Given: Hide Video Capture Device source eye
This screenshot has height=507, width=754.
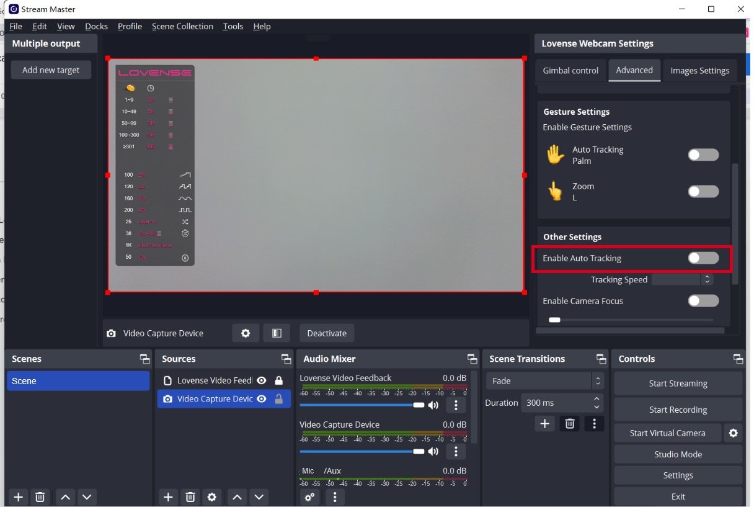Looking at the screenshot, I should pos(262,399).
